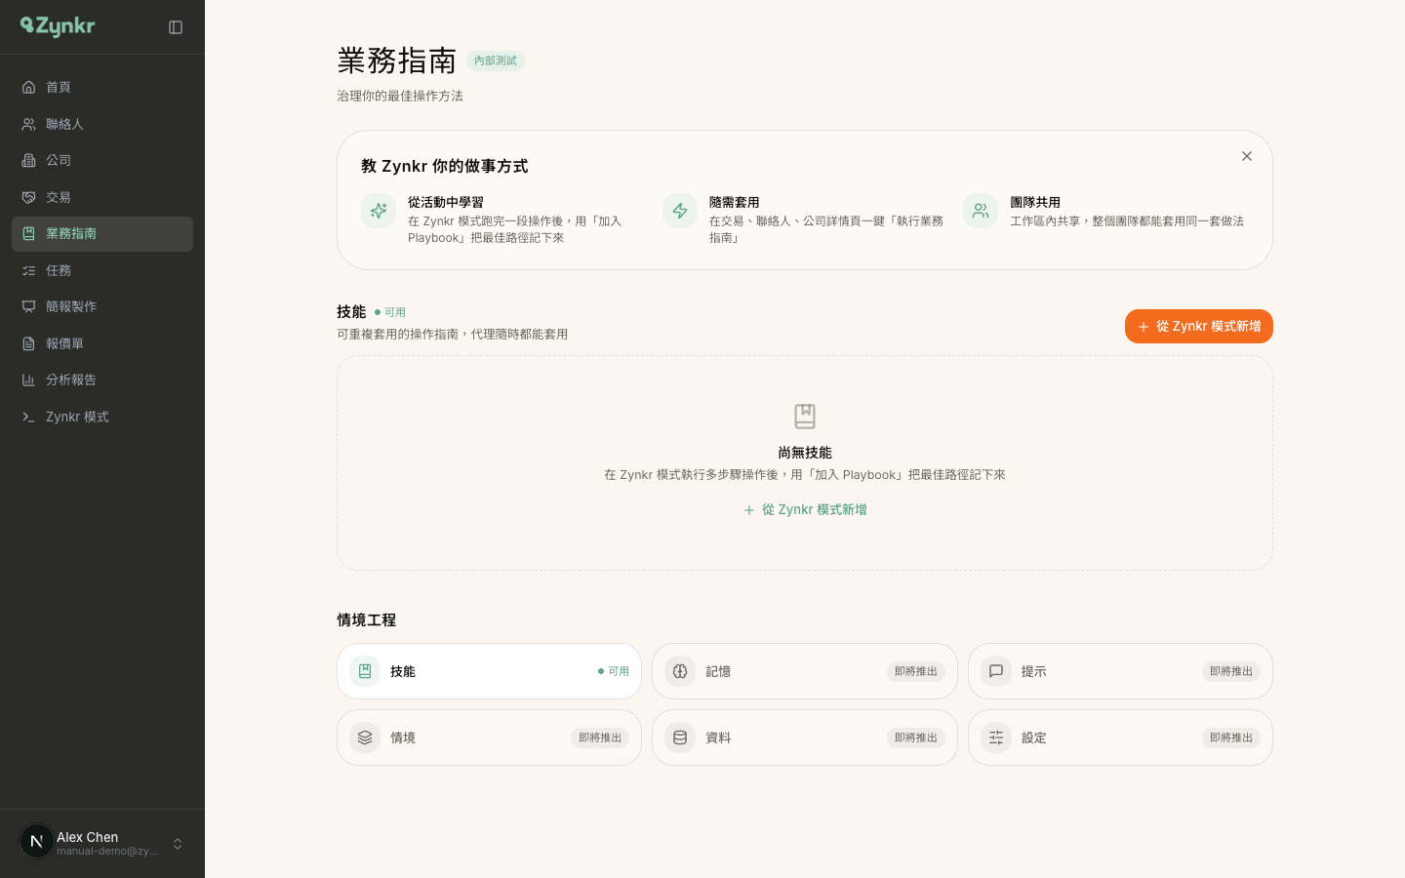Click the sparkle icon for 從活動中學習
Image resolution: width=1405 pixels, height=878 pixels.
(379, 211)
